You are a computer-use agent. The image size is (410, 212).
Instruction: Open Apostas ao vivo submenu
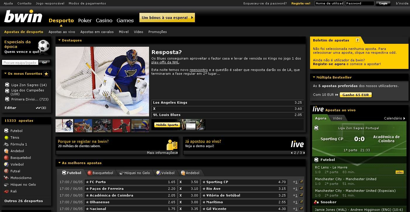(62, 32)
